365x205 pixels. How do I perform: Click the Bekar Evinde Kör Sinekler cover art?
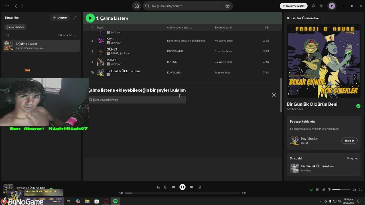click(324, 61)
